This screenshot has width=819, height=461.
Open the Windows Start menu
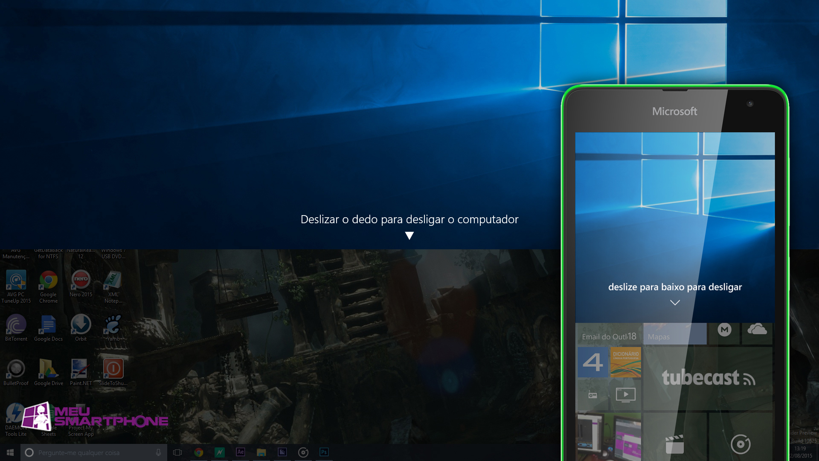(x=10, y=452)
